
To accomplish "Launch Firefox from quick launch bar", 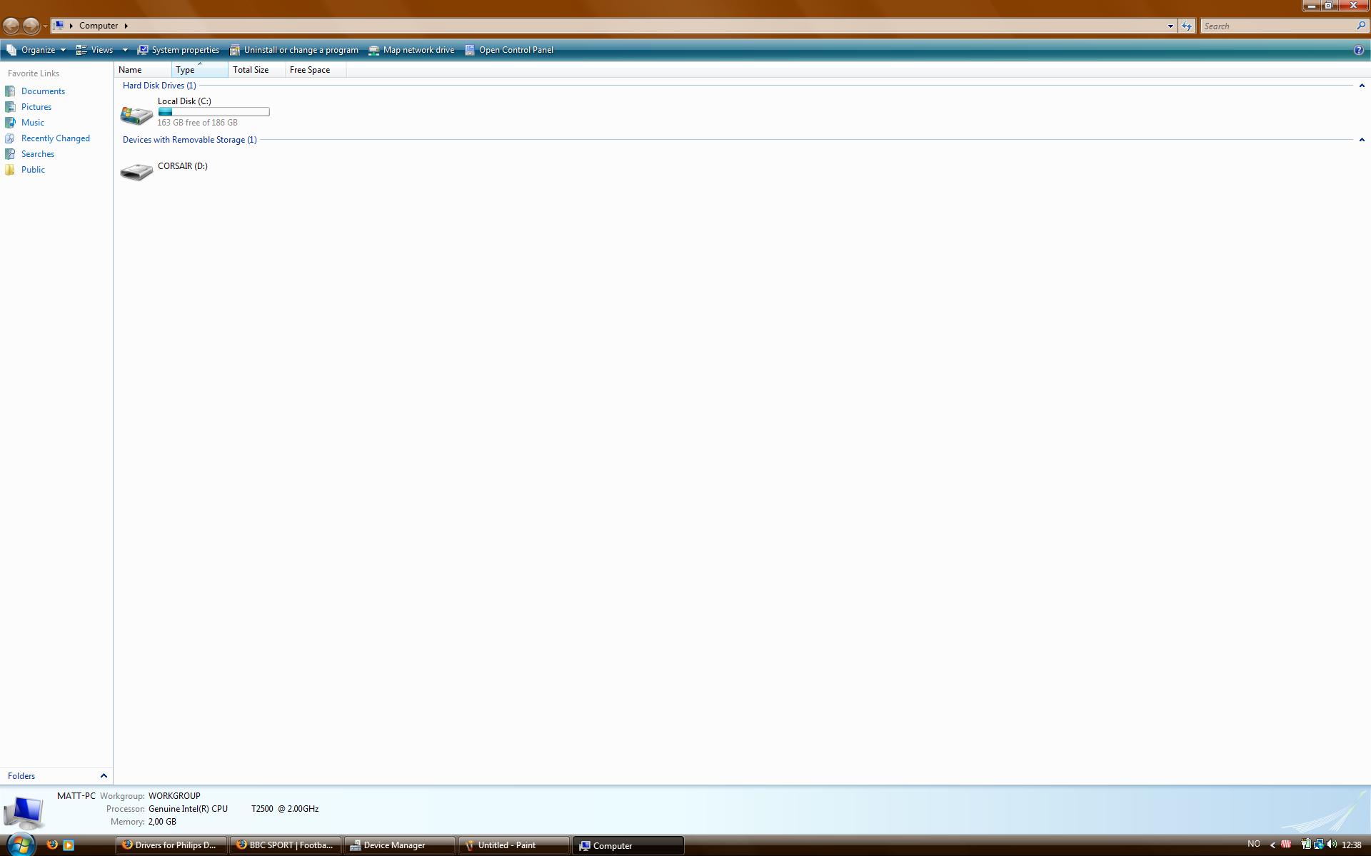I will click(x=52, y=845).
